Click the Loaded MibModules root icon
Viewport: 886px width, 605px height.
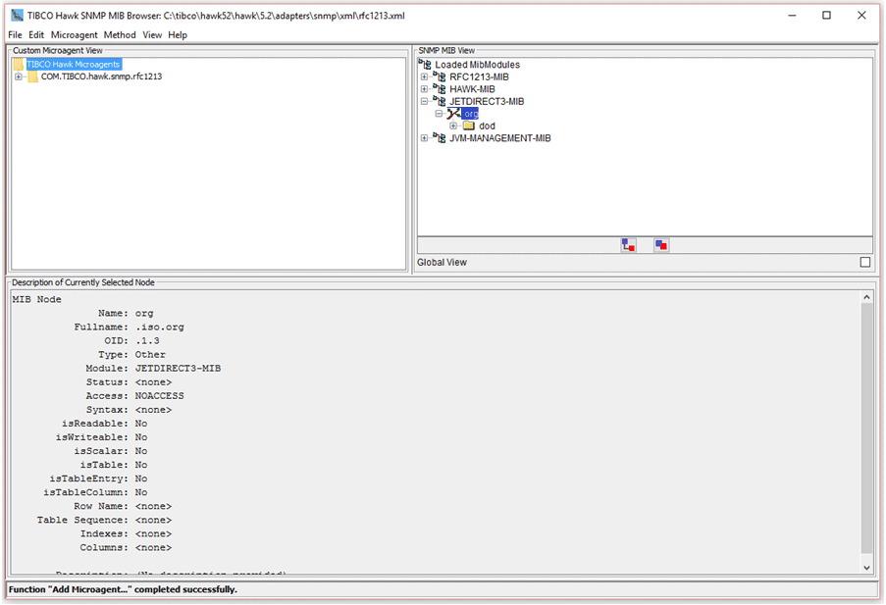point(425,64)
